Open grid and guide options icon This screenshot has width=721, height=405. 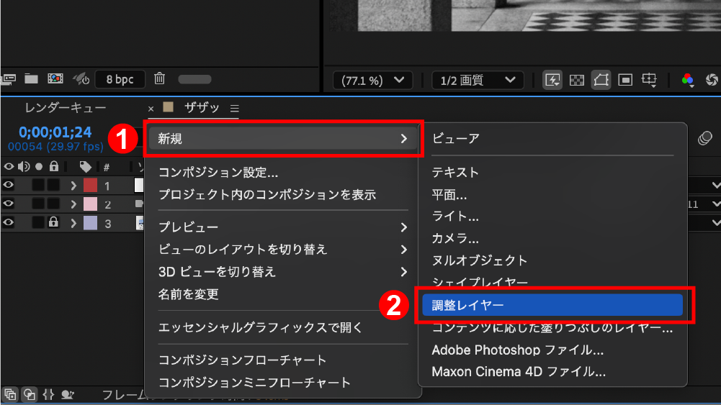click(x=649, y=80)
